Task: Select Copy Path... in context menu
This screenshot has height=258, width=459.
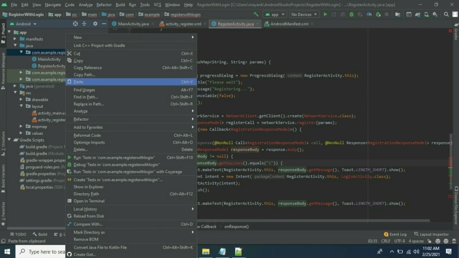Action: pyautogui.click(x=131, y=75)
